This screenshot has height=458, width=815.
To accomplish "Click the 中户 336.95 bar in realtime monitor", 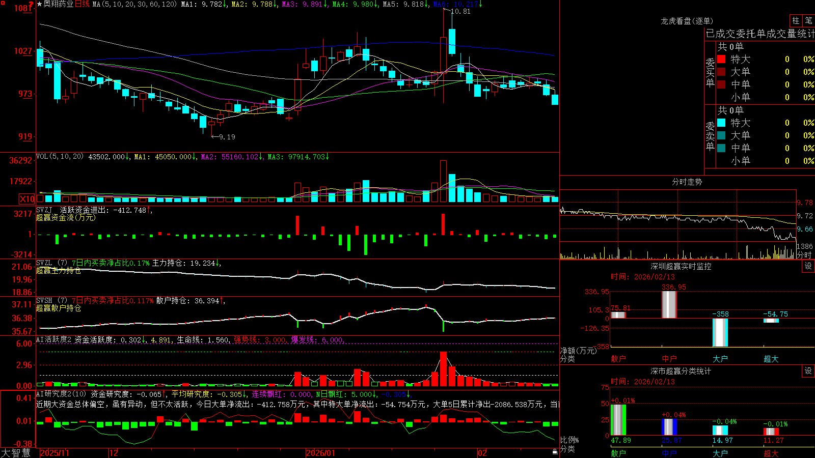I will tap(669, 305).
